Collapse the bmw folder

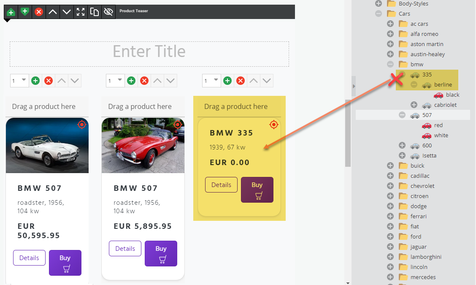tap(390, 64)
